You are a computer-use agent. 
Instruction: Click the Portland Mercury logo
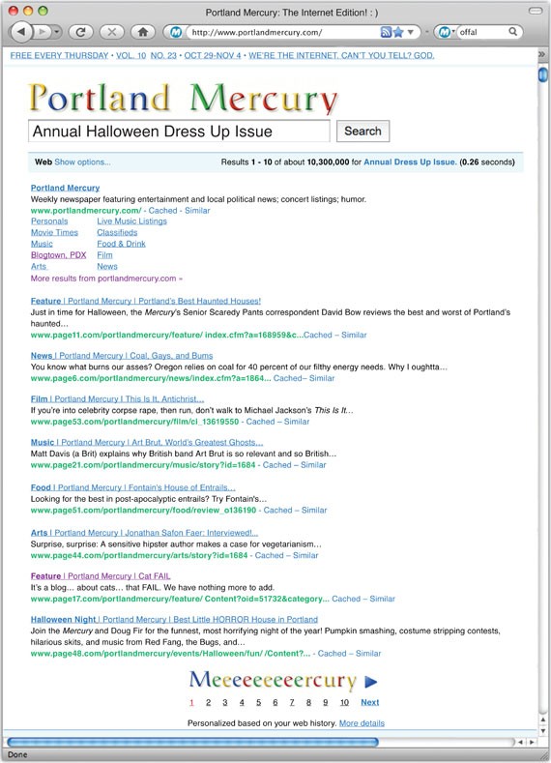183,99
